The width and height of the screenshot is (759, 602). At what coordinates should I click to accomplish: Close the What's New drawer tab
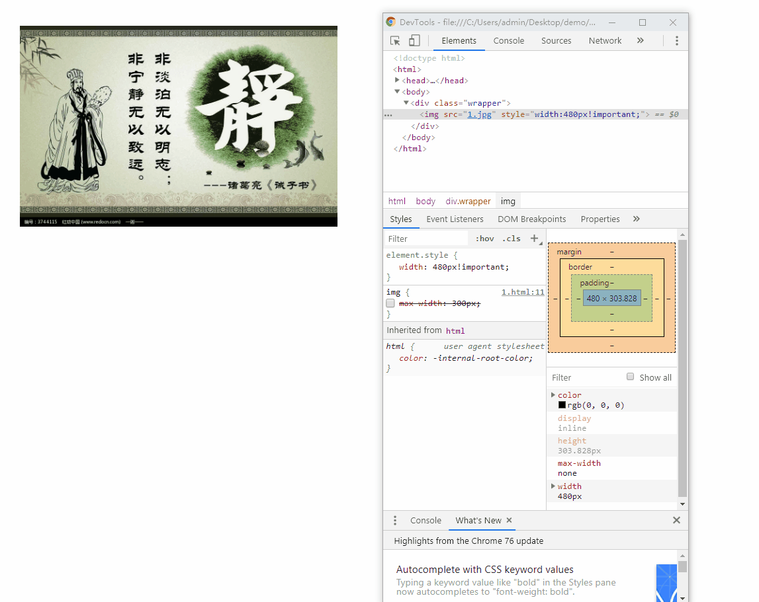(509, 521)
